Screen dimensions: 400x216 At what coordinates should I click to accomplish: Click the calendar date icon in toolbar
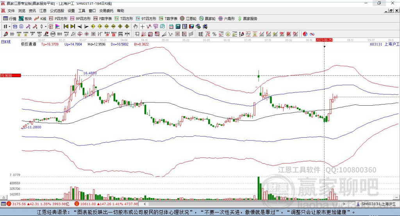171,27
